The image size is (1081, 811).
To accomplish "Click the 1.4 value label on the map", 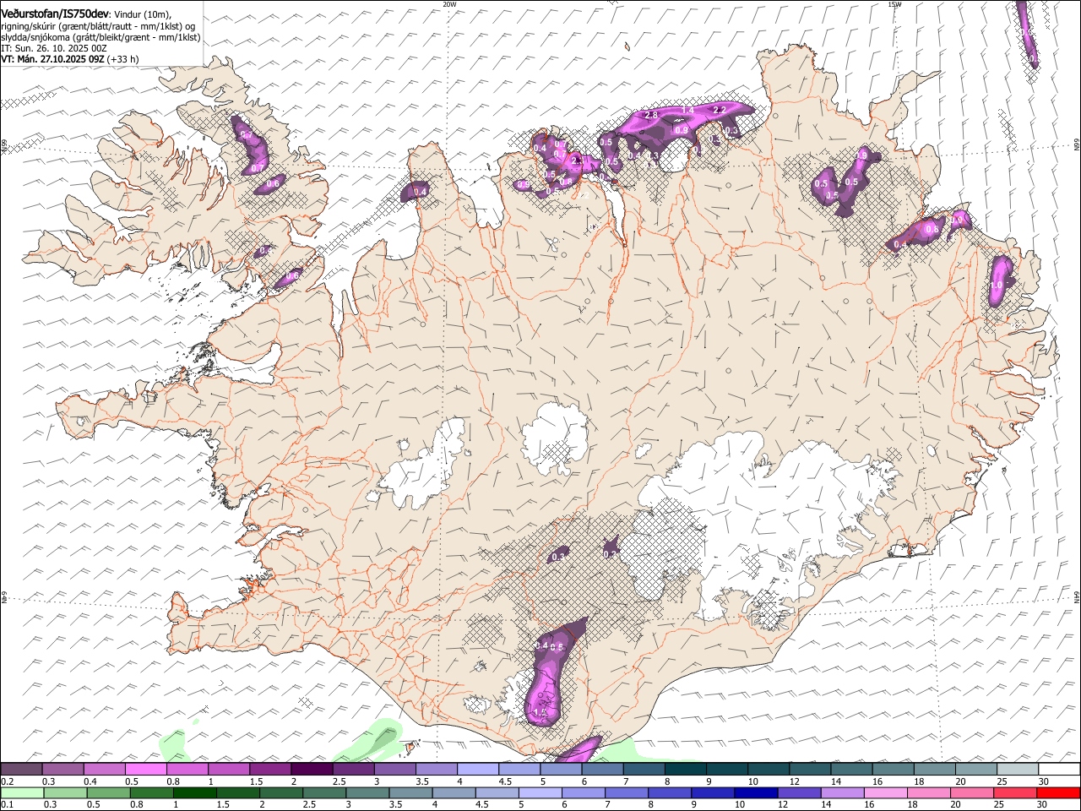I will pos(687,111).
